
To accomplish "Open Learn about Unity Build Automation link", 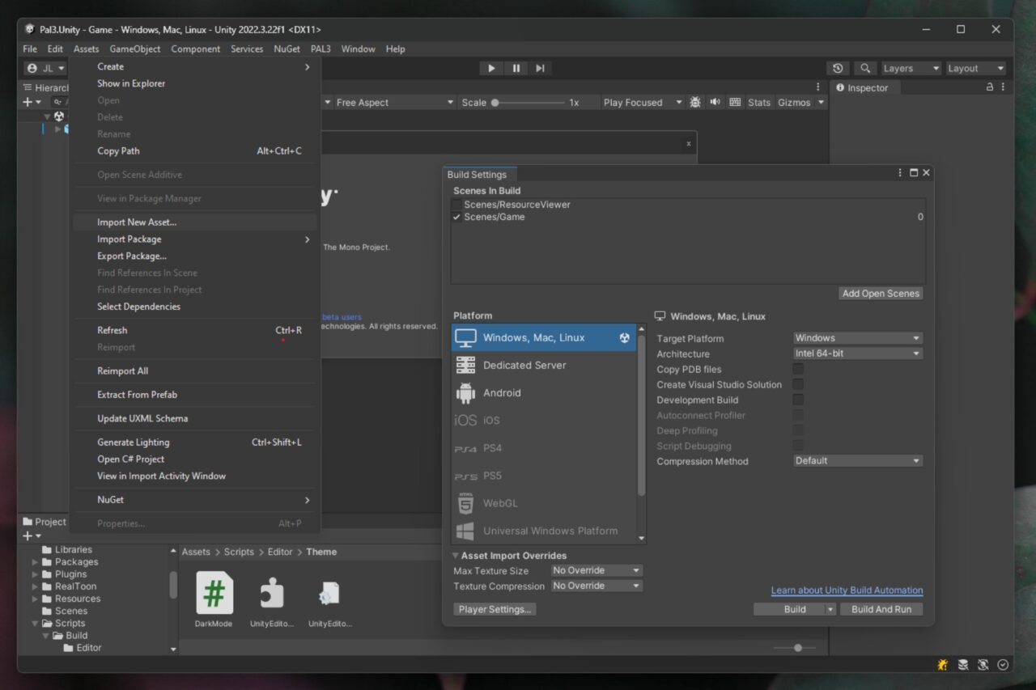I will click(847, 591).
